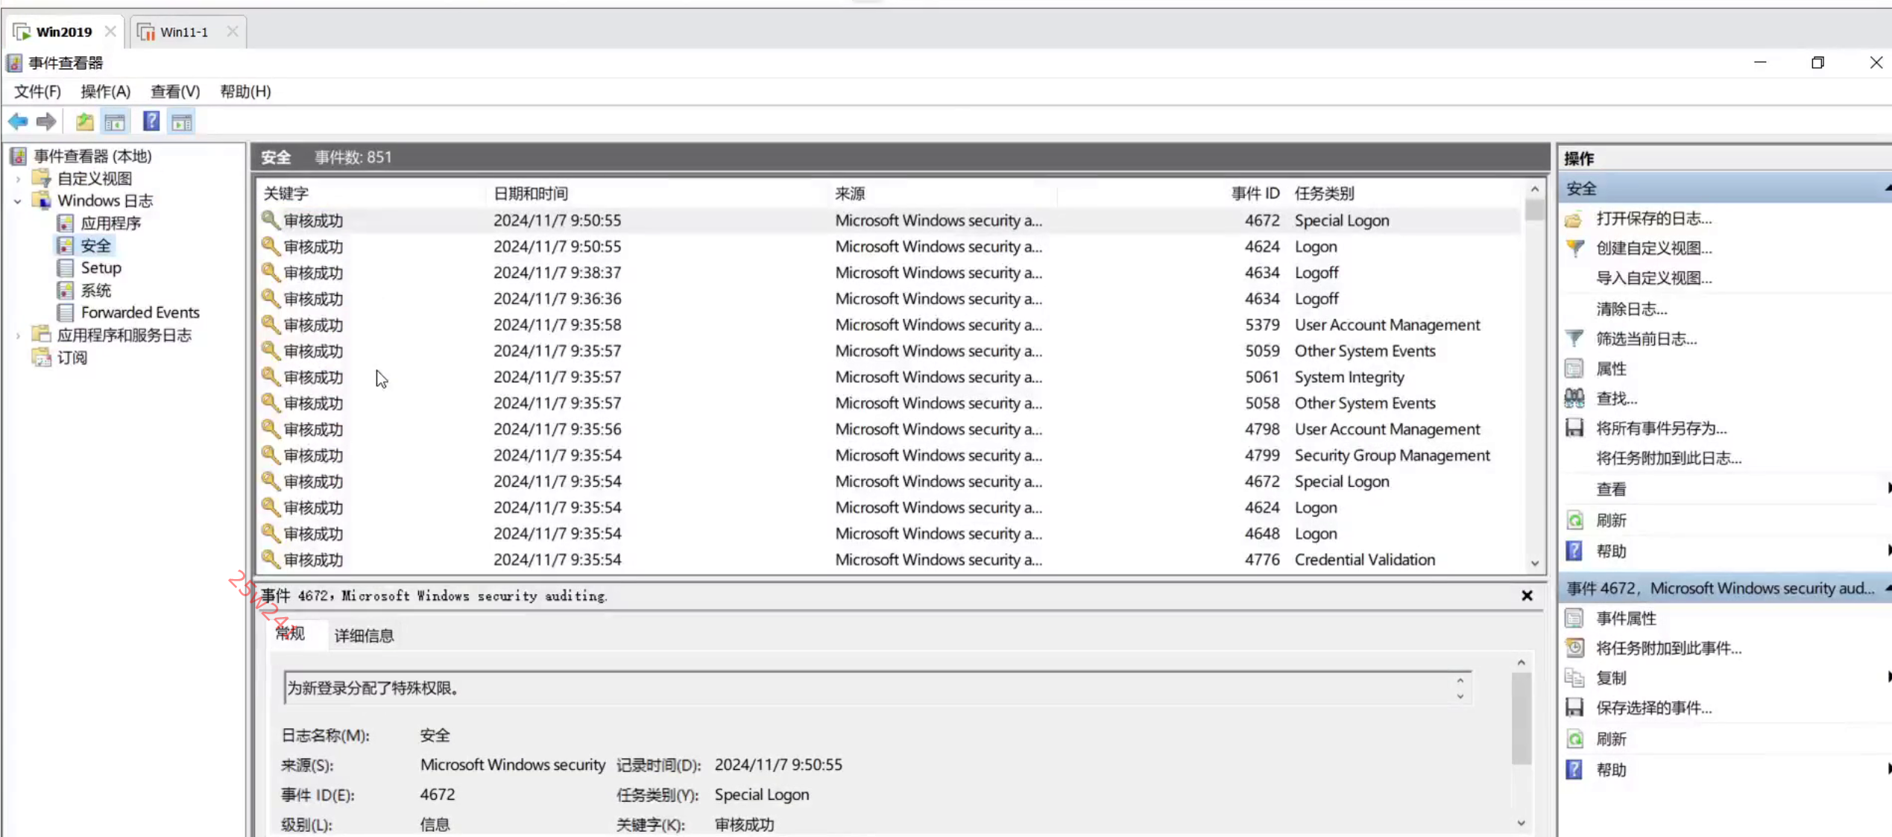Click the filter current log funnel icon
This screenshot has width=1892, height=837.
(x=1574, y=338)
